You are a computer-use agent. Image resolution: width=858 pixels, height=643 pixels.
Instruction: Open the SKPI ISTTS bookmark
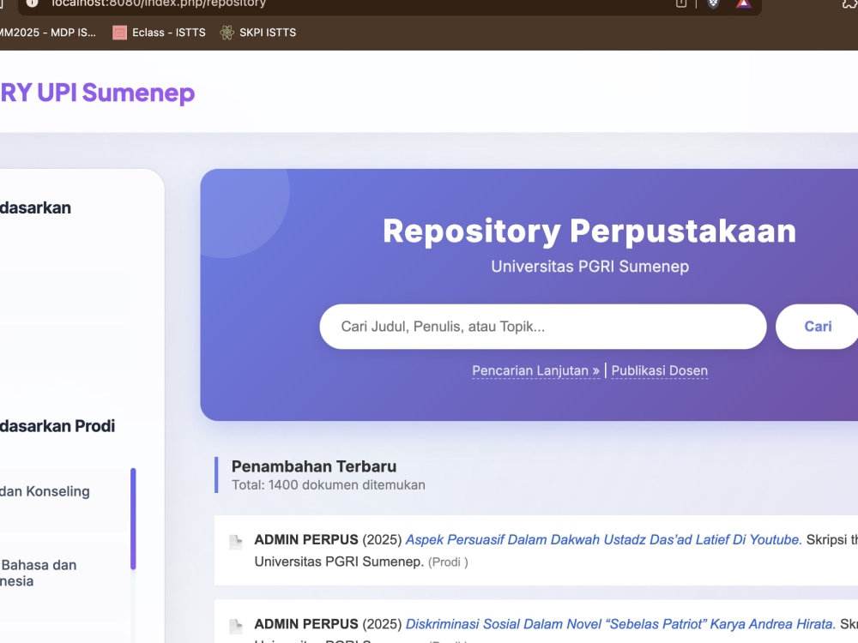(x=257, y=33)
